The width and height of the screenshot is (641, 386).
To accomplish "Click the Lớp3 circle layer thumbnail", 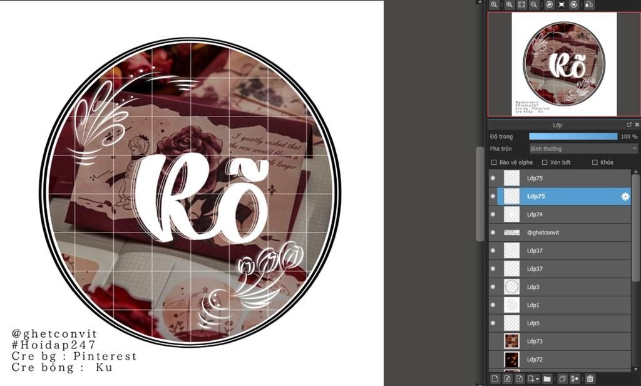I will pos(511,286).
